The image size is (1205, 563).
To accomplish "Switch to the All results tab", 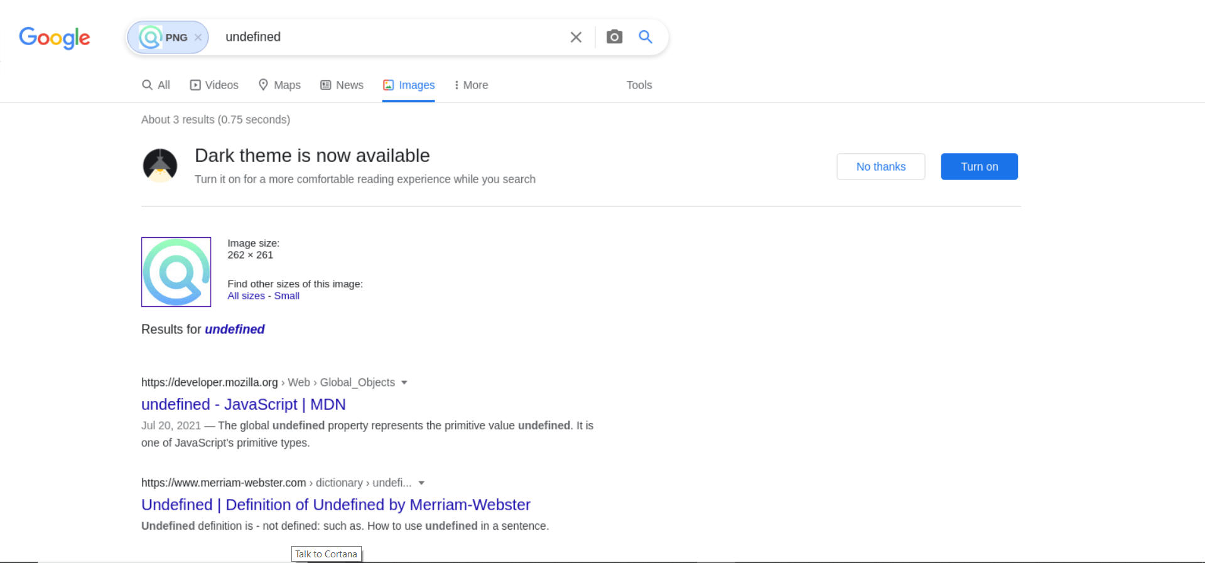I will pos(155,85).
